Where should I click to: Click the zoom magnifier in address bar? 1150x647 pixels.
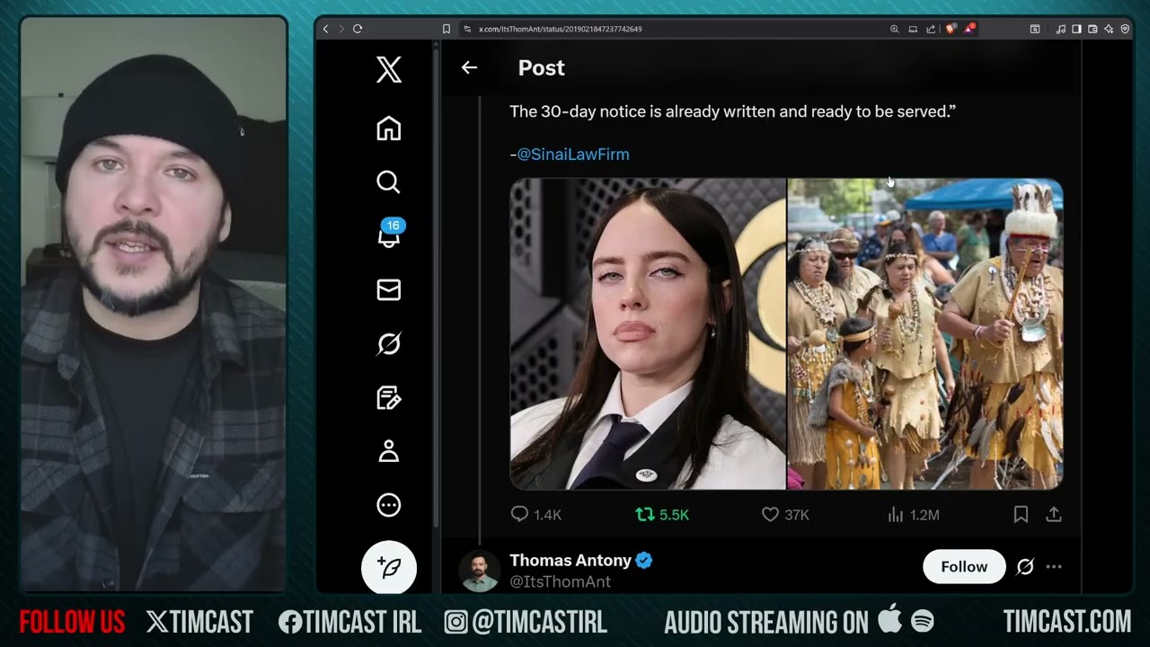[894, 29]
